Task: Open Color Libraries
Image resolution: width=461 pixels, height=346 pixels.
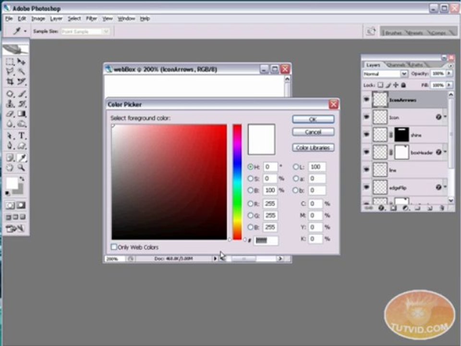Action: coord(313,148)
